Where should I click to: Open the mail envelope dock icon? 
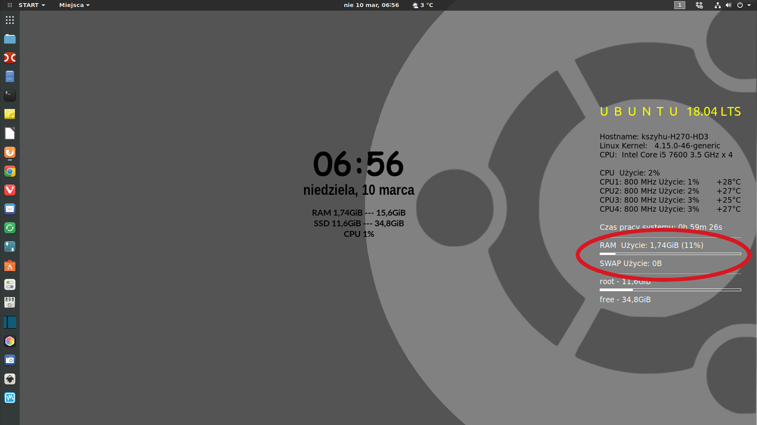9,209
